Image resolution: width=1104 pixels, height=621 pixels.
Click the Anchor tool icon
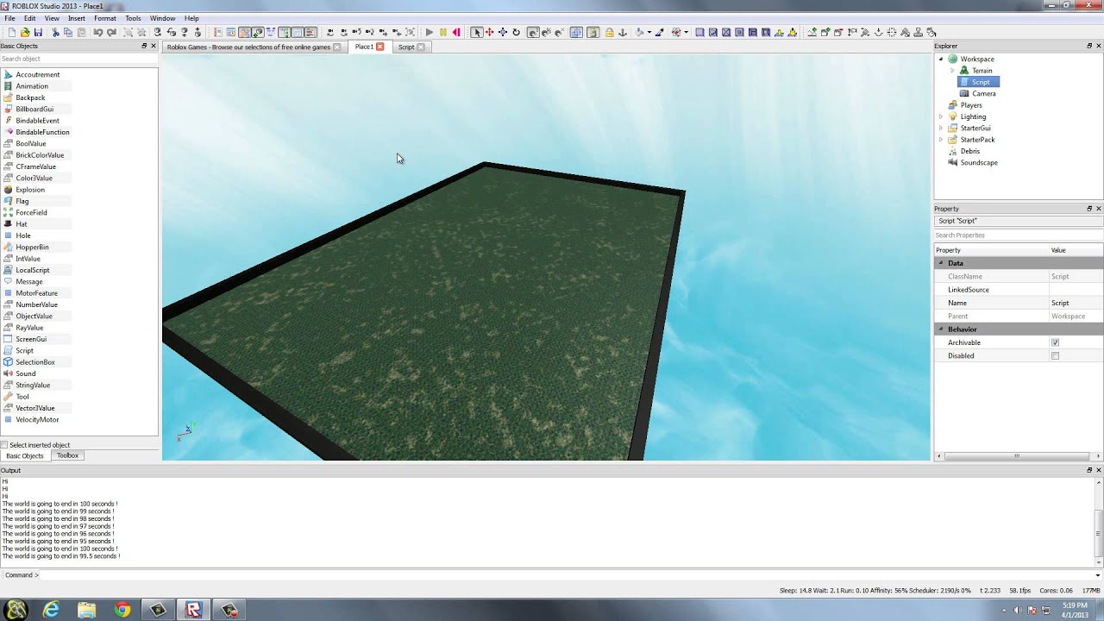622,32
